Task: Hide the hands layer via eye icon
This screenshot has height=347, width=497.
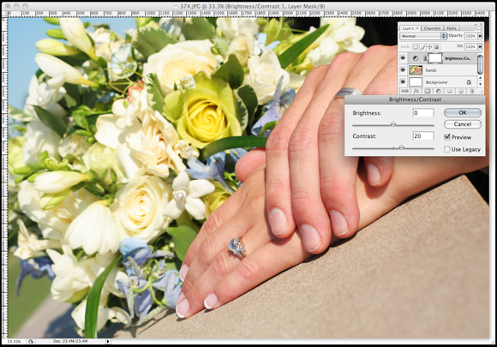Action: point(403,70)
